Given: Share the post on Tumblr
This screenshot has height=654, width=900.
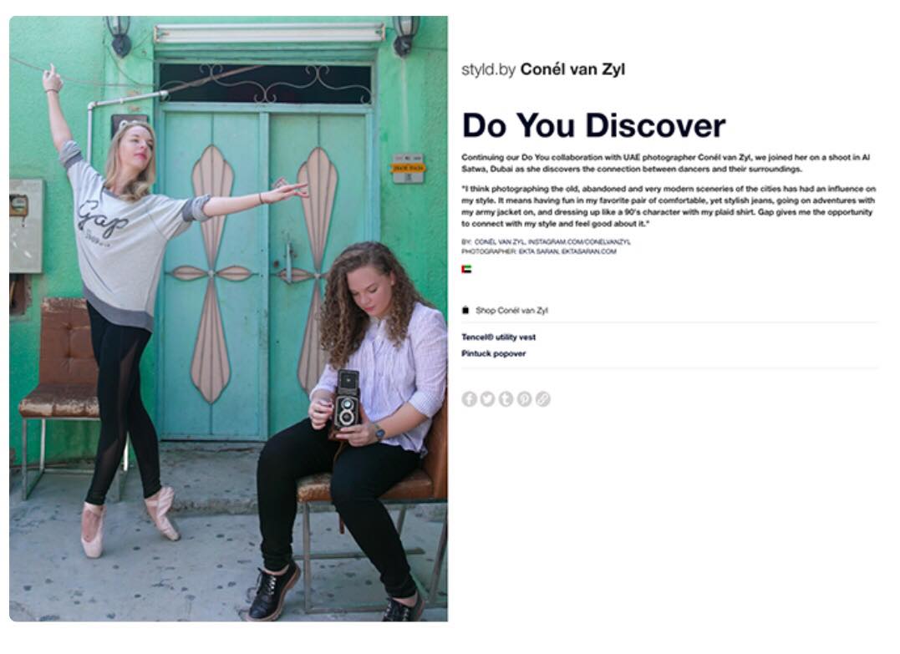Looking at the screenshot, I should 506,398.
